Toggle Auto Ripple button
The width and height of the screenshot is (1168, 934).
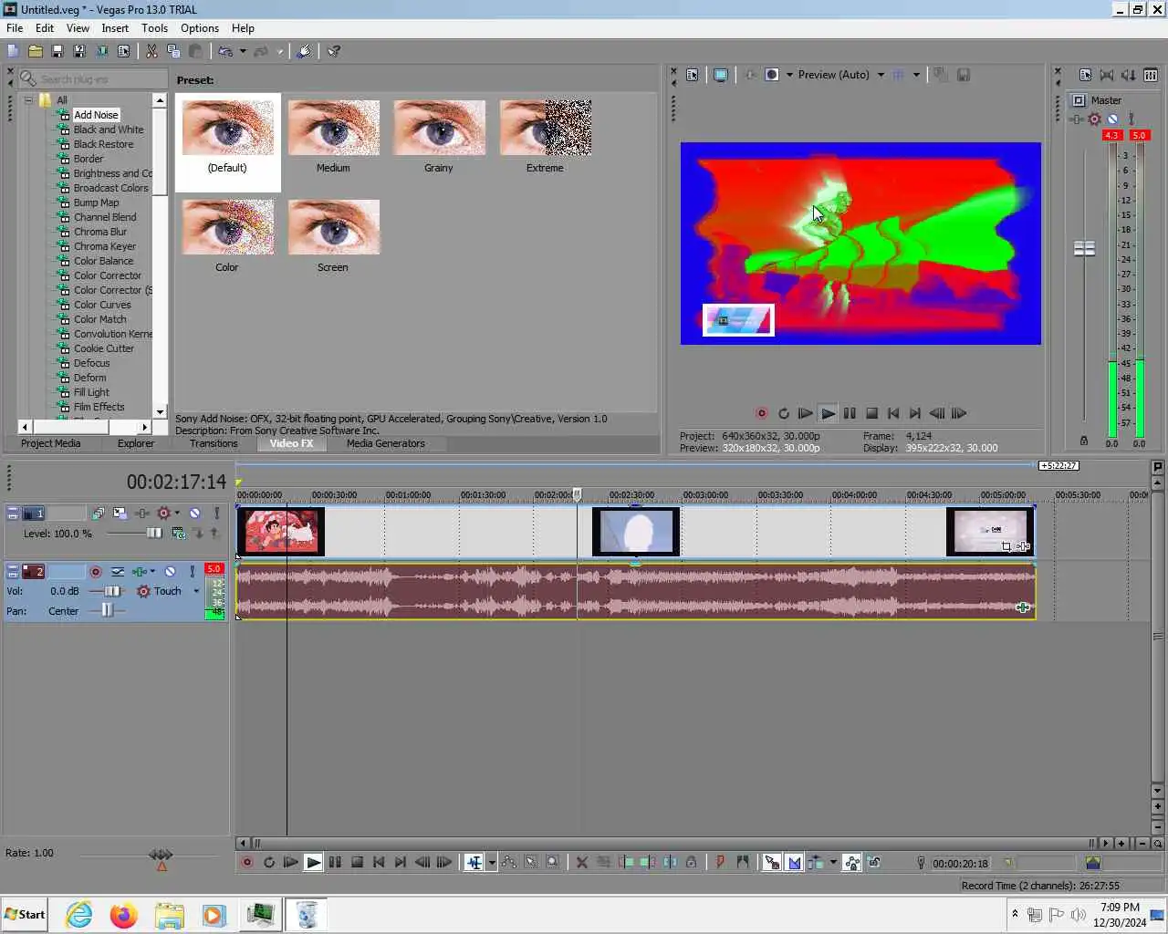816,862
